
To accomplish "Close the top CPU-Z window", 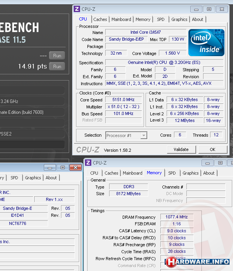I will 222,9.
